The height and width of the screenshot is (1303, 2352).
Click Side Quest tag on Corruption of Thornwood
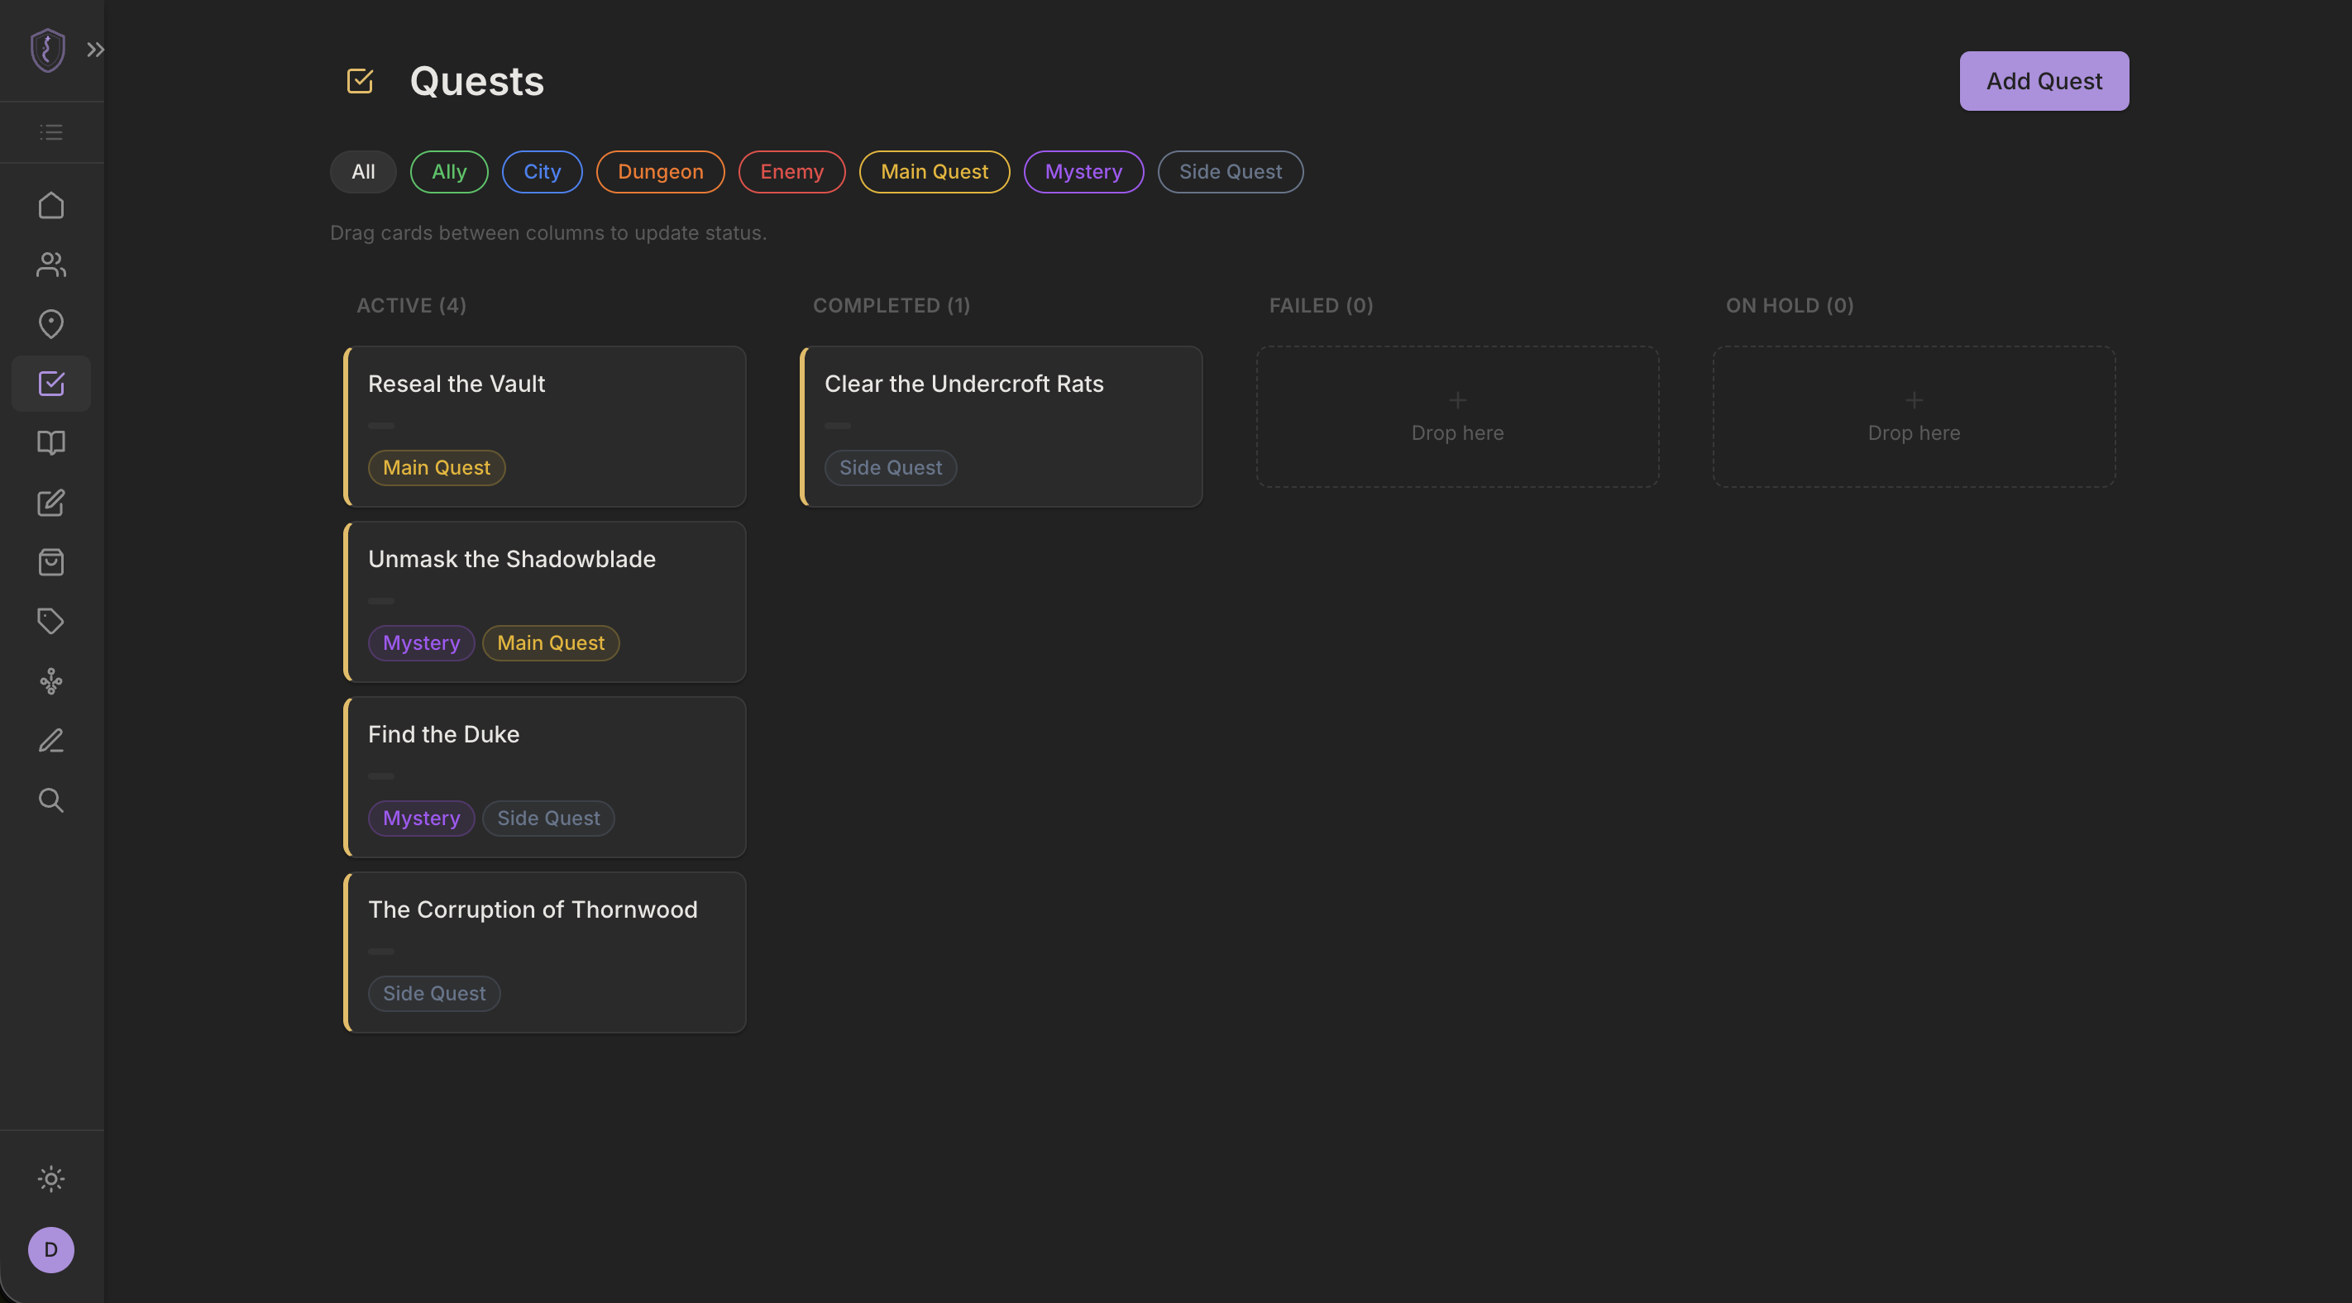coord(435,994)
